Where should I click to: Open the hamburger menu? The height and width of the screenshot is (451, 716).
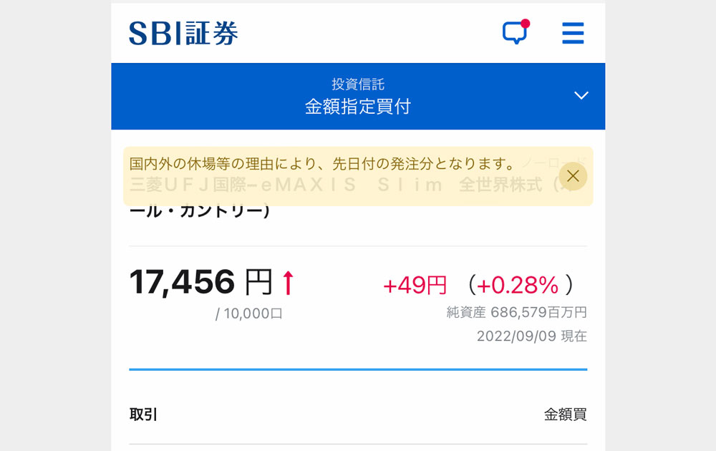(573, 33)
